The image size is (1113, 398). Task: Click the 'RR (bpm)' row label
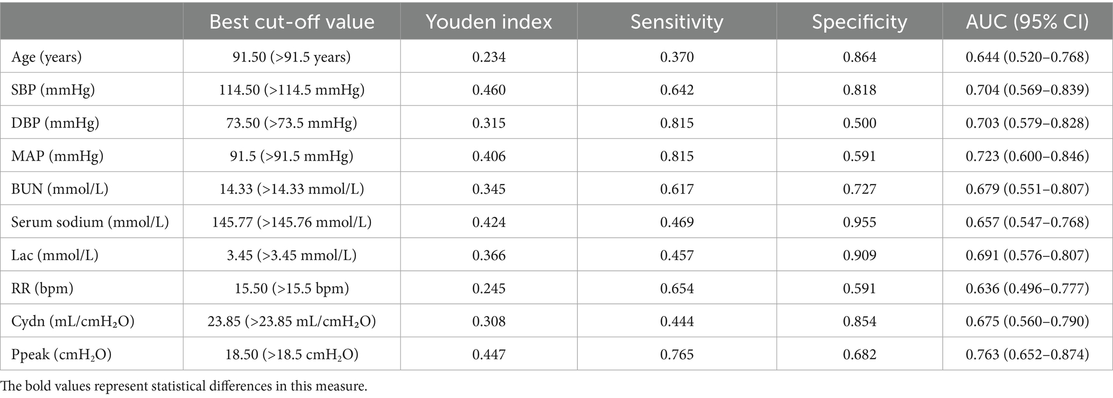point(42,288)
